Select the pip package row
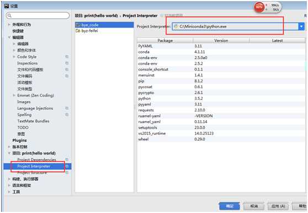Image resolution: width=308 pixels, height=213 pixels. (221, 81)
